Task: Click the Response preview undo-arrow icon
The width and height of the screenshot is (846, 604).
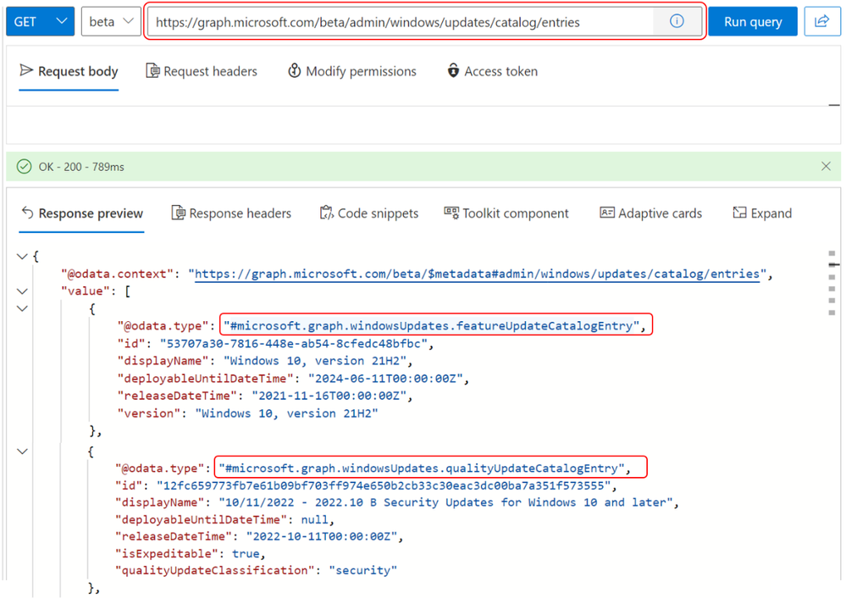Action: pyautogui.click(x=27, y=213)
